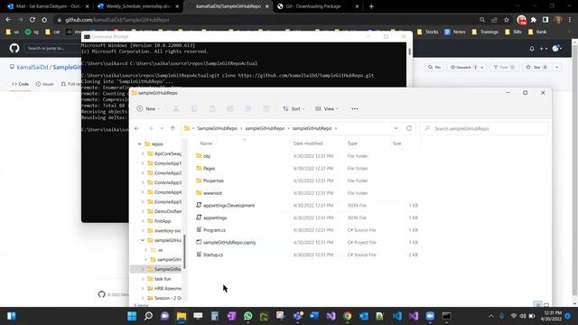Click the Copy icon in Explorer toolbar
This screenshot has height=325, width=578.
pyautogui.click(x=194, y=108)
